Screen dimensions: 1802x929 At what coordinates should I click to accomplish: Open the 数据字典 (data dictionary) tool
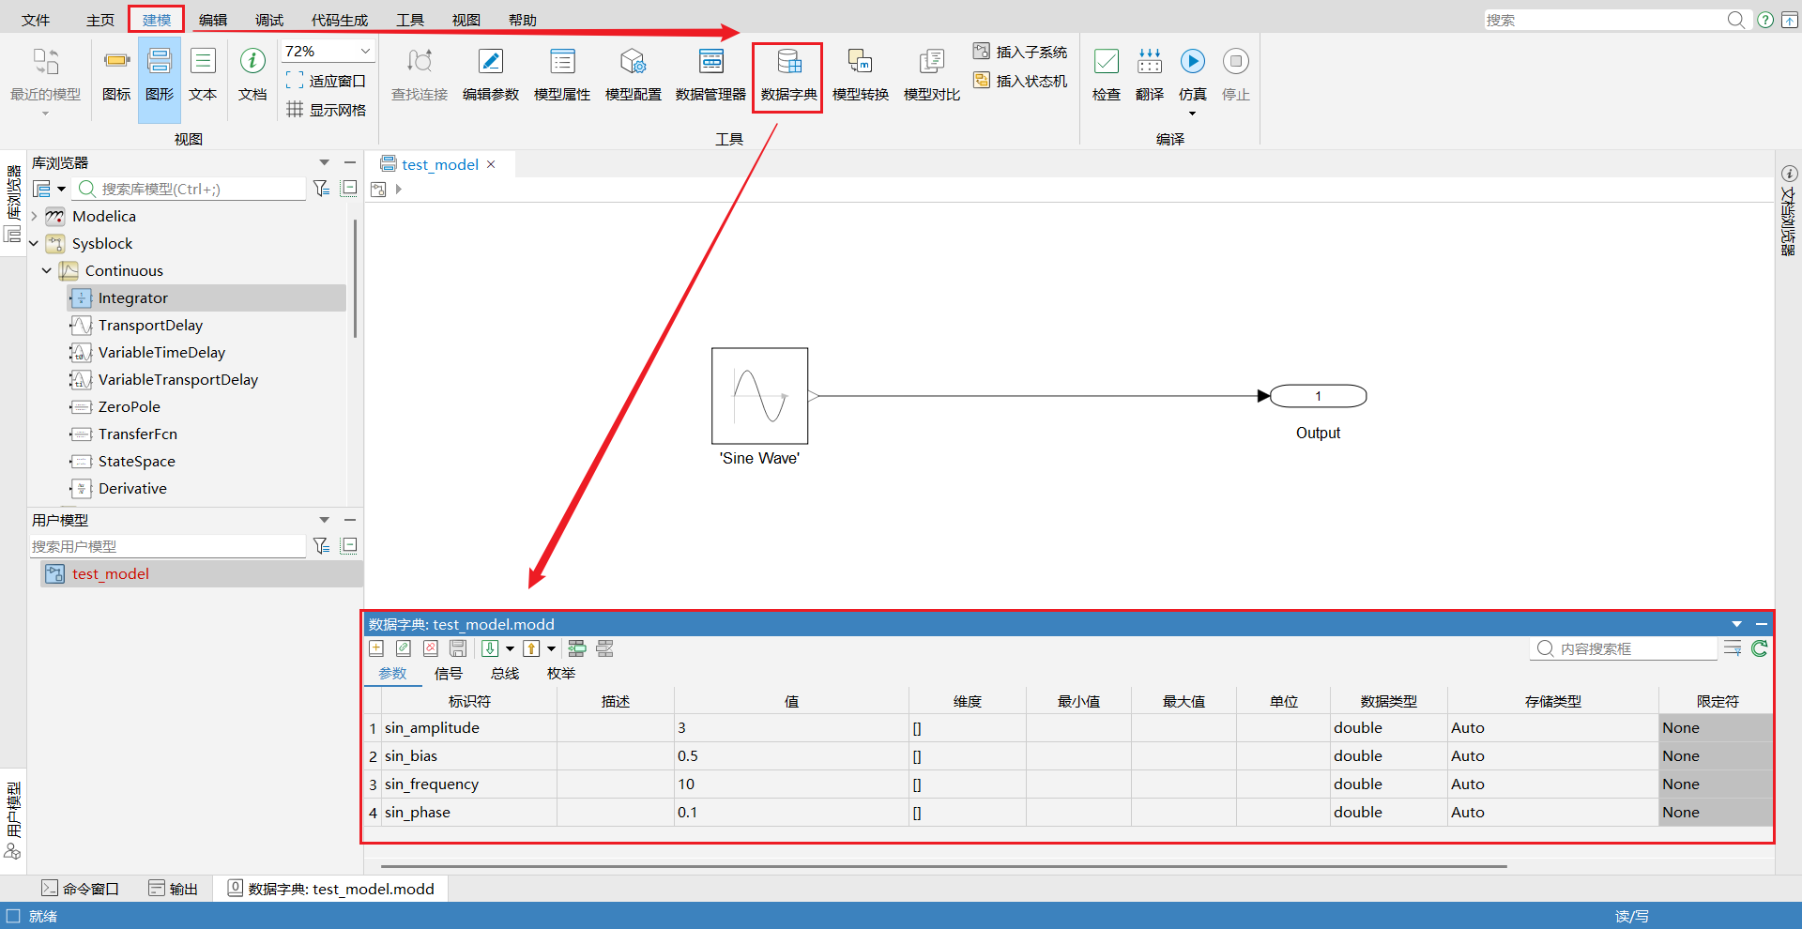(x=788, y=75)
